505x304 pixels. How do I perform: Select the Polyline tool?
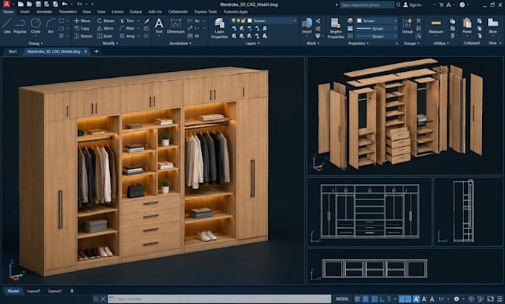tap(19, 26)
